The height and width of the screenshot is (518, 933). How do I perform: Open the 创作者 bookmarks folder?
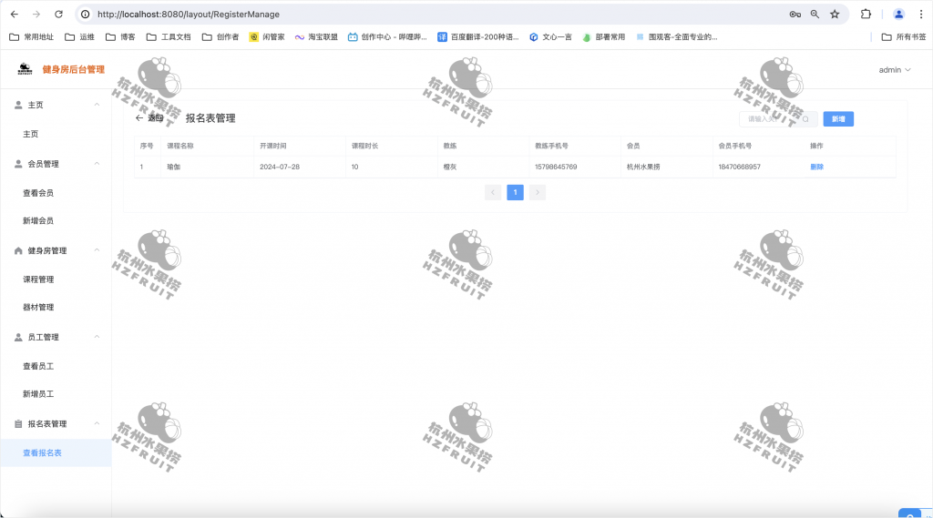click(220, 37)
